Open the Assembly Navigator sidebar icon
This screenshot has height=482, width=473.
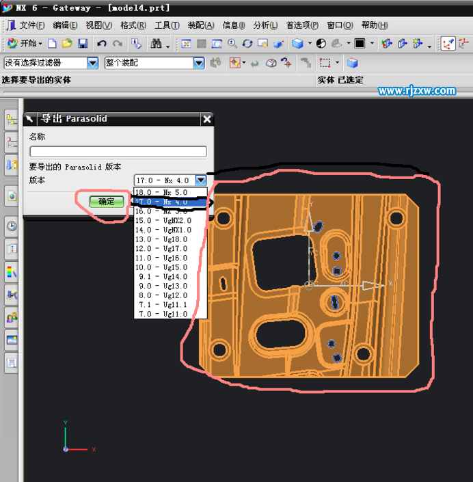(12, 120)
